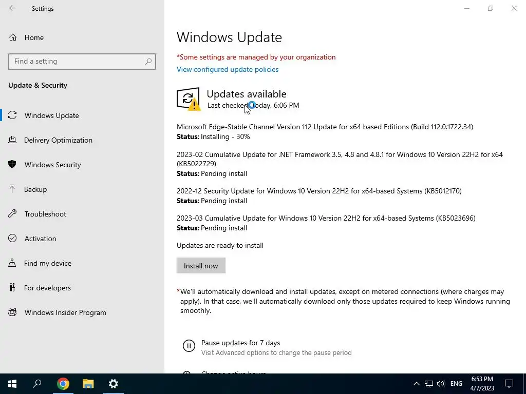Screen dimensions: 526x394
Task: Click the Activation checkmark icon
Action: tap(12, 238)
